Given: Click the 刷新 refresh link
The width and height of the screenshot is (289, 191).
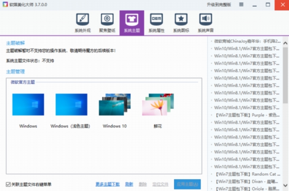Looking at the screenshot, I should (x=129, y=184).
